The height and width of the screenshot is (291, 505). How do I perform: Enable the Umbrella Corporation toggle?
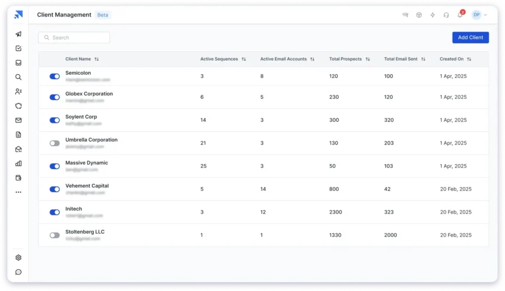[x=54, y=143]
